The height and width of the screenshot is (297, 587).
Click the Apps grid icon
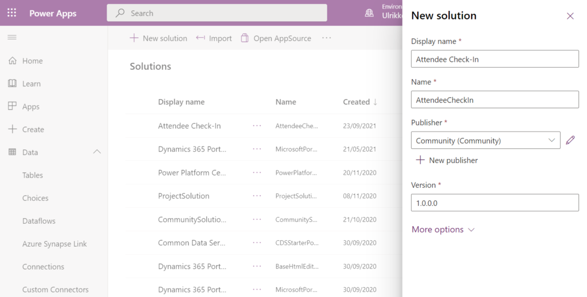[x=13, y=106]
